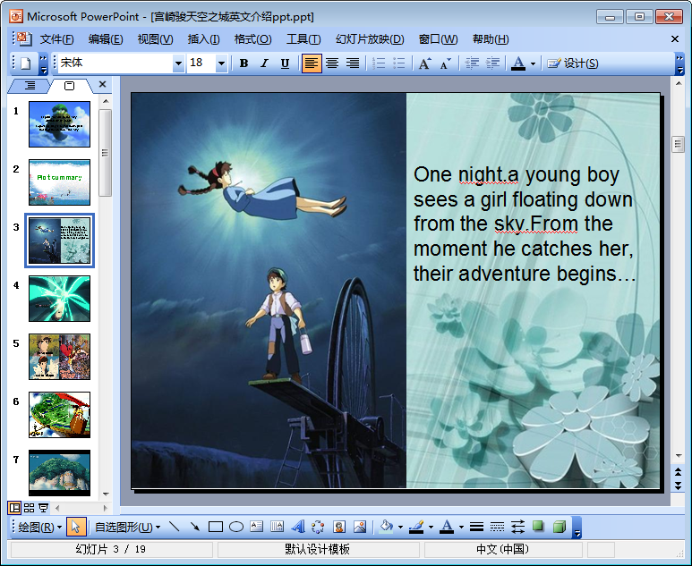Insert diagram or organization chart
Screen dimensions: 692x566
pos(318,527)
